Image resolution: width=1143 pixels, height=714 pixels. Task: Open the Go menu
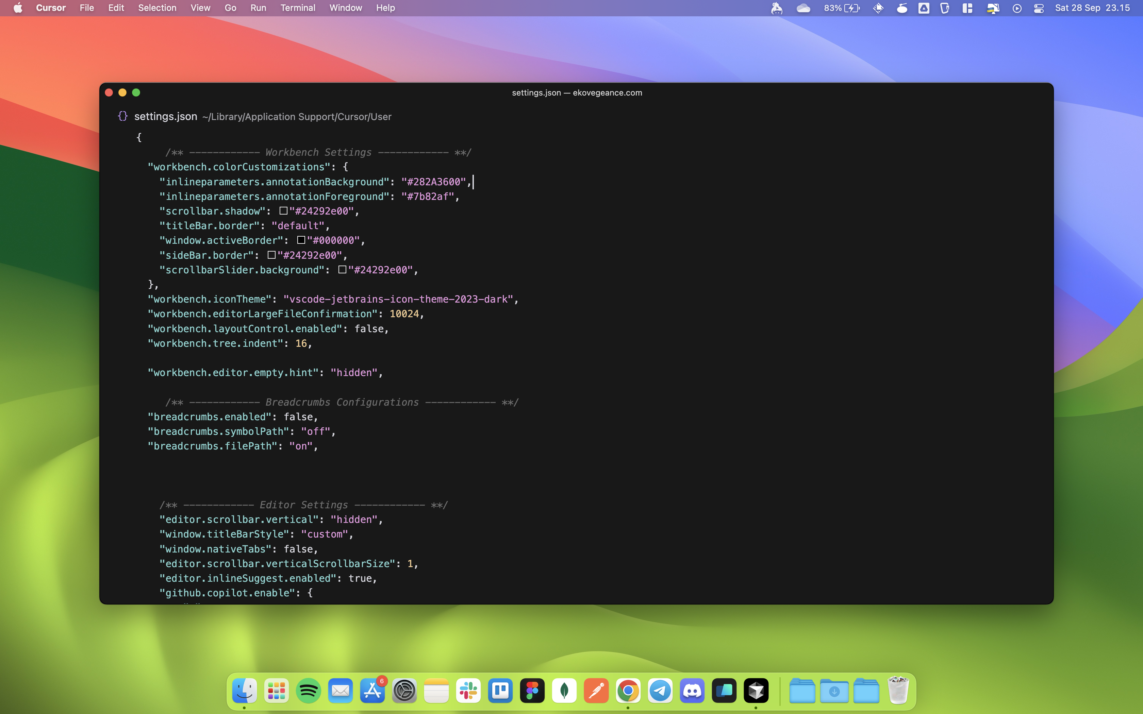tap(230, 8)
